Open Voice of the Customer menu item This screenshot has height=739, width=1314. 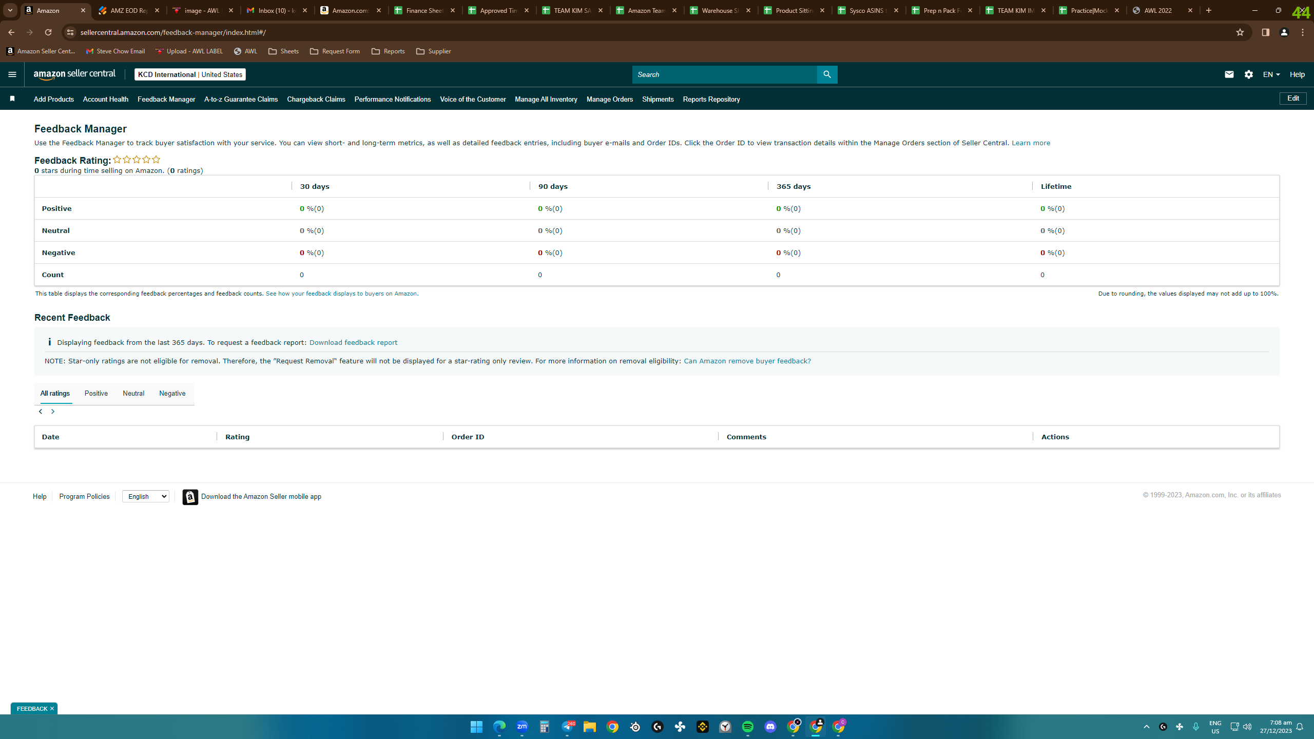pyautogui.click(x=473, y=99)
